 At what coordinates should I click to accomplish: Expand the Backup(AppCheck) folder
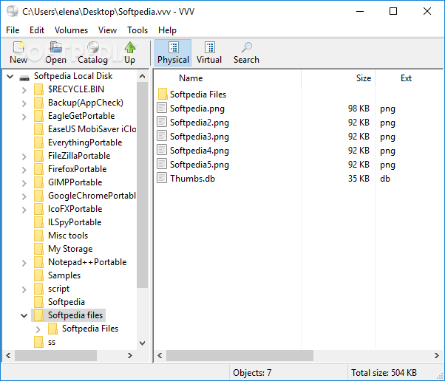pyautogui.click(x=24, y=103)
